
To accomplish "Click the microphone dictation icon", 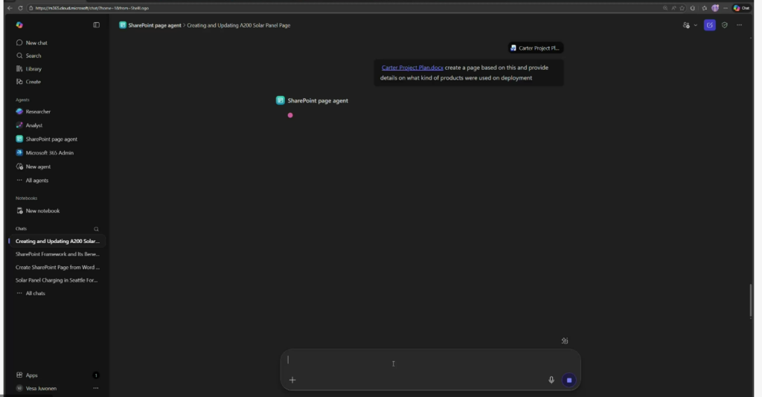I will pyautogui.click(x=551, y=380).
